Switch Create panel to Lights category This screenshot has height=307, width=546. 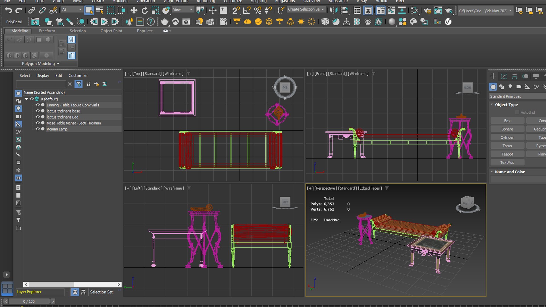pos(510,87)
